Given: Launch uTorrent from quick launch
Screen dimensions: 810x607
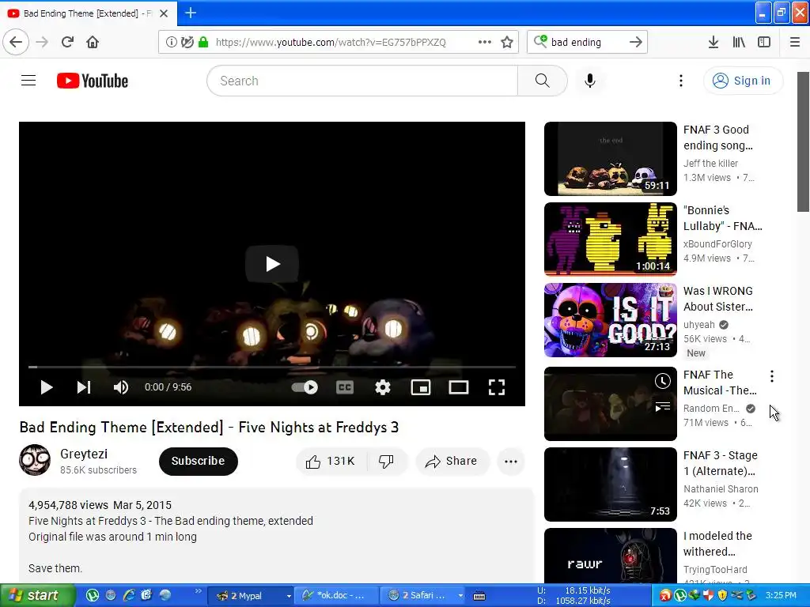Looking at the screenshot, I should click(93, 596).
